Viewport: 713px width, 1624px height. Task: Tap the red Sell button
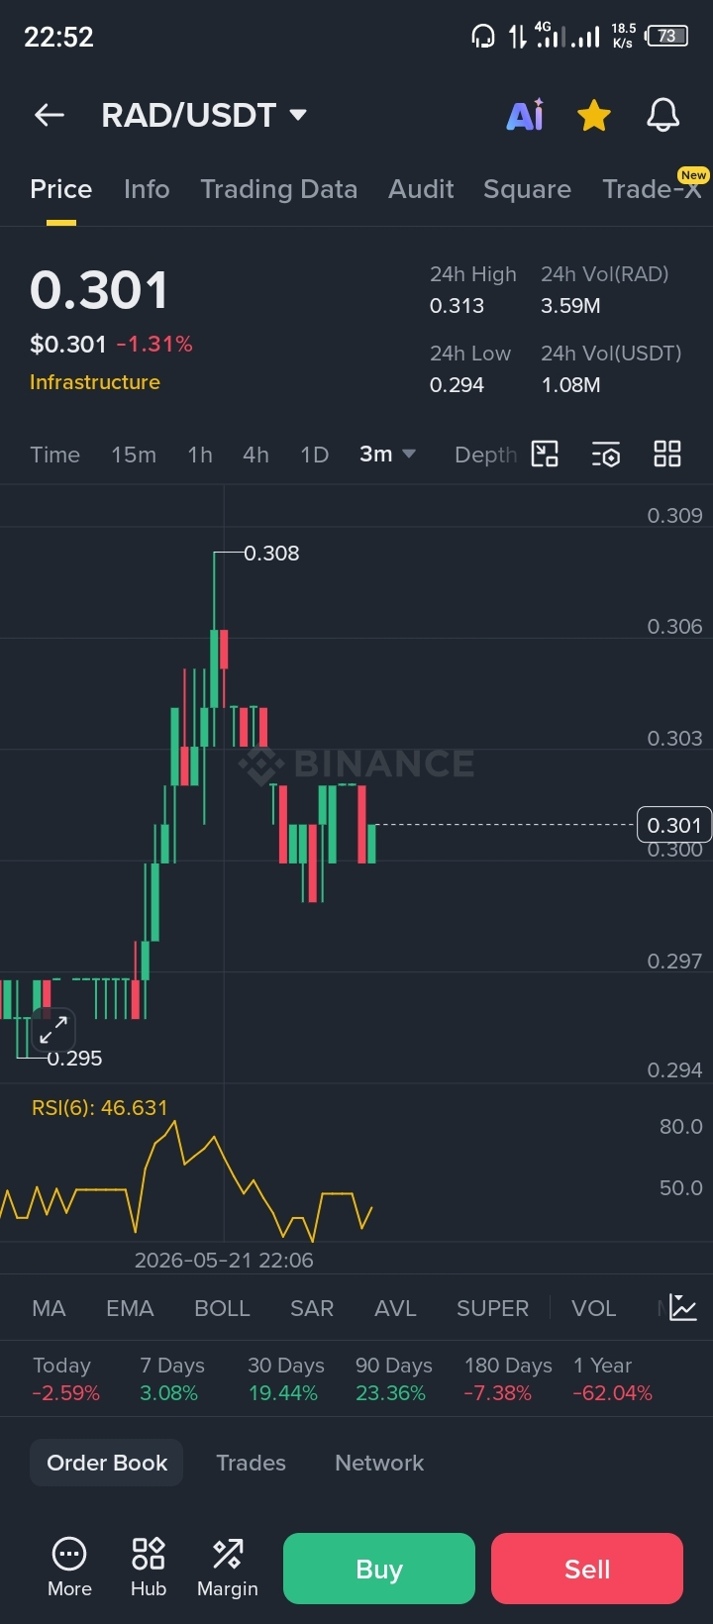point(587,1569)
